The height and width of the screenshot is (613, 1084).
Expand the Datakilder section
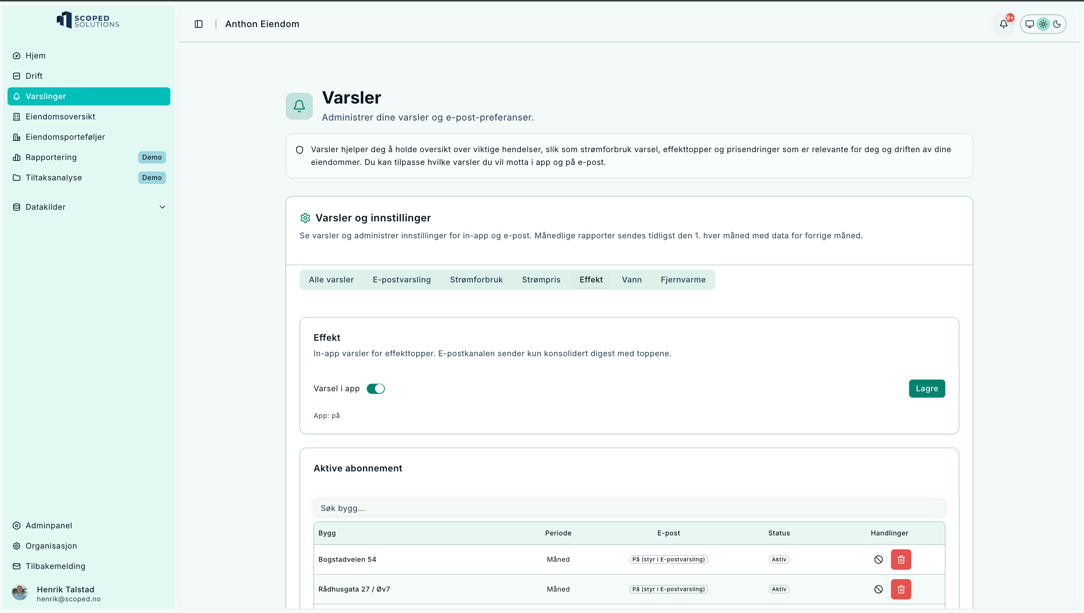[x=46, y=207]
